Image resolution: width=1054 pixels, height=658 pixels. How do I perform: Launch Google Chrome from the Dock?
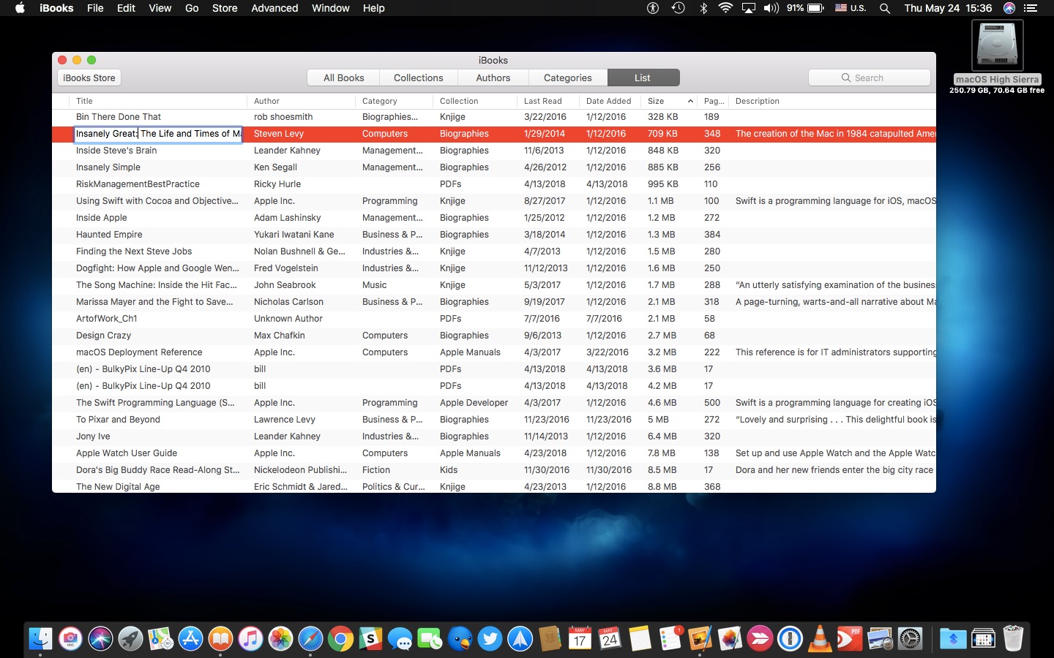pyautogui.click(x=340, y=639)
